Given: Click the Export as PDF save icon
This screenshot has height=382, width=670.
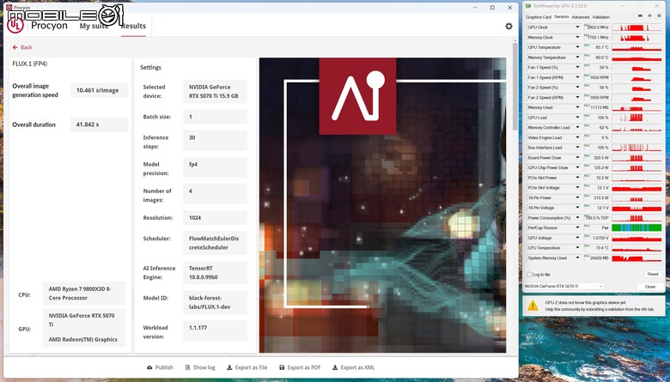Looking at the screenshot, I should click(x=282, y=367).
